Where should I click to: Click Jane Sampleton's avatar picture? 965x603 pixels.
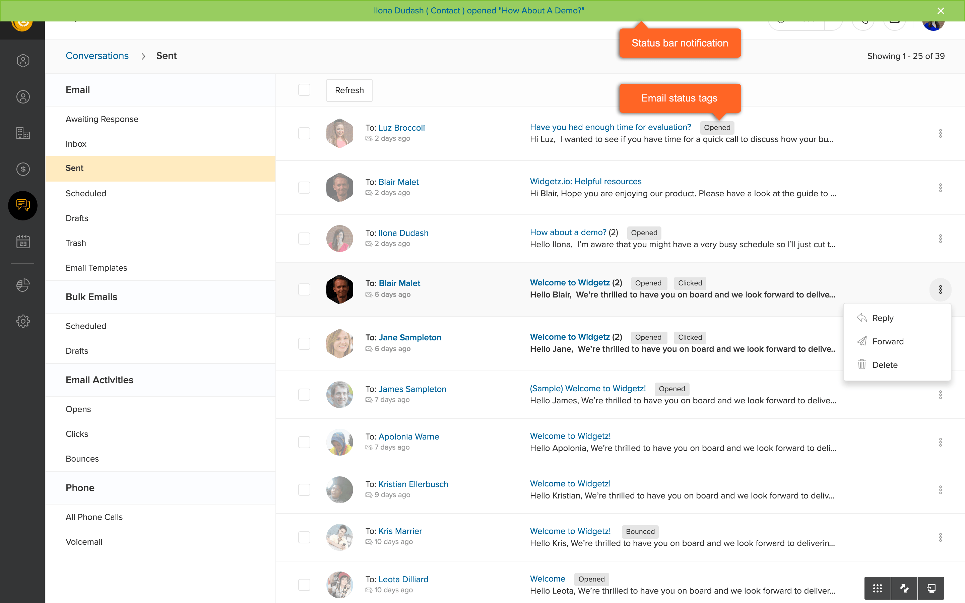(340, 343)
